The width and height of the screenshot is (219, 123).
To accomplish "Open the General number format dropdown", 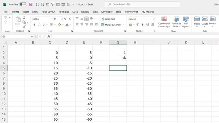I will pos(153,19).
